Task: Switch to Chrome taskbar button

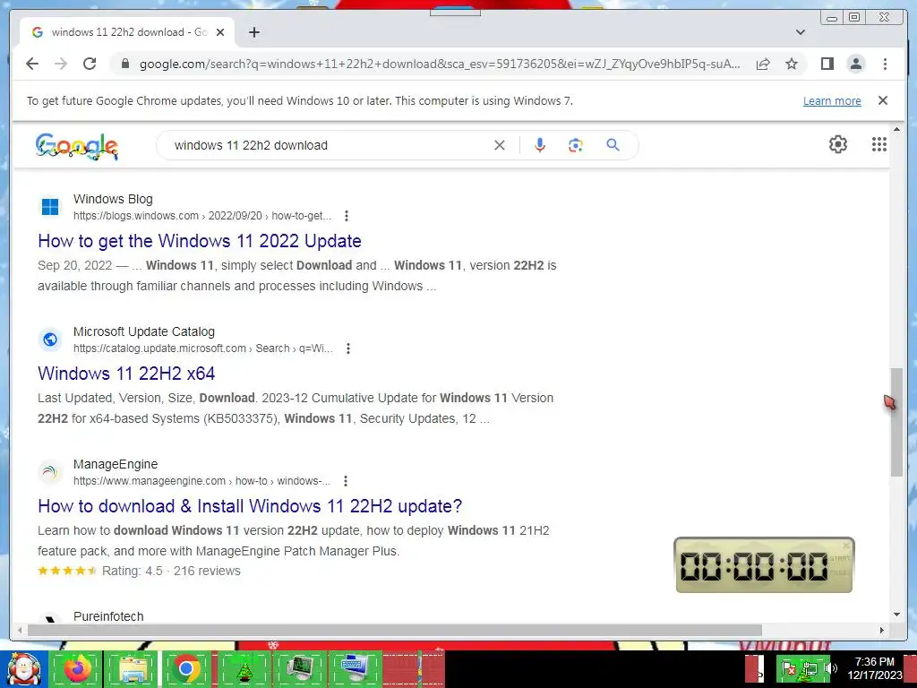Action: tap(186, 669)
